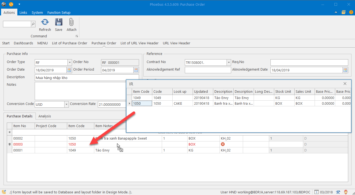Viewport: 355px width, 195px height.
Task: Open the Order Date calendar picker
Action: pyautogui.click(x=69, y=70)
